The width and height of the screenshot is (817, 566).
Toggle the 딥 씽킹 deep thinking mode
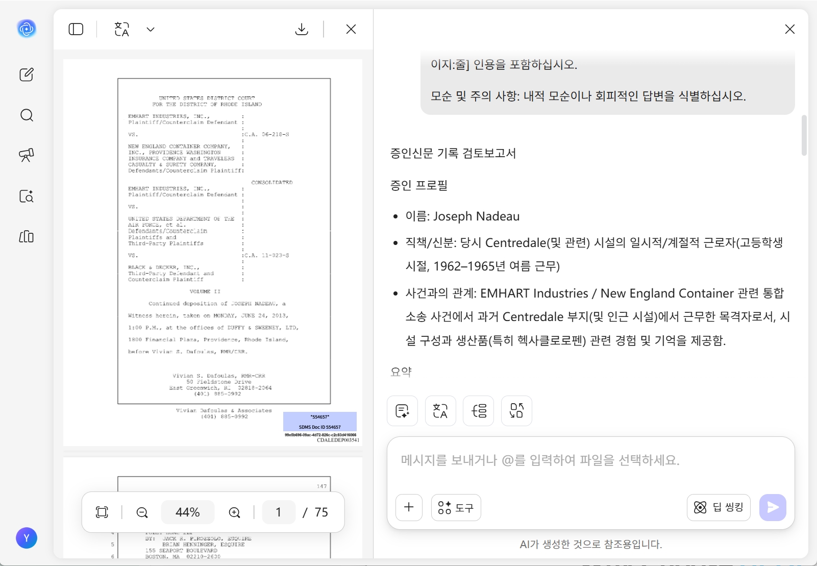point(719,507)
